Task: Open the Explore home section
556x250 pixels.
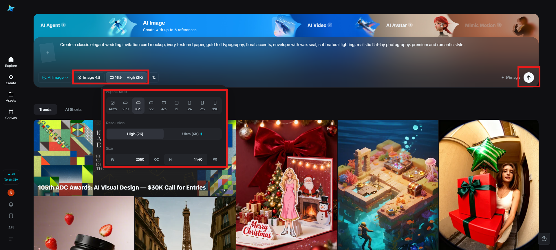Action: coord(11,62)
